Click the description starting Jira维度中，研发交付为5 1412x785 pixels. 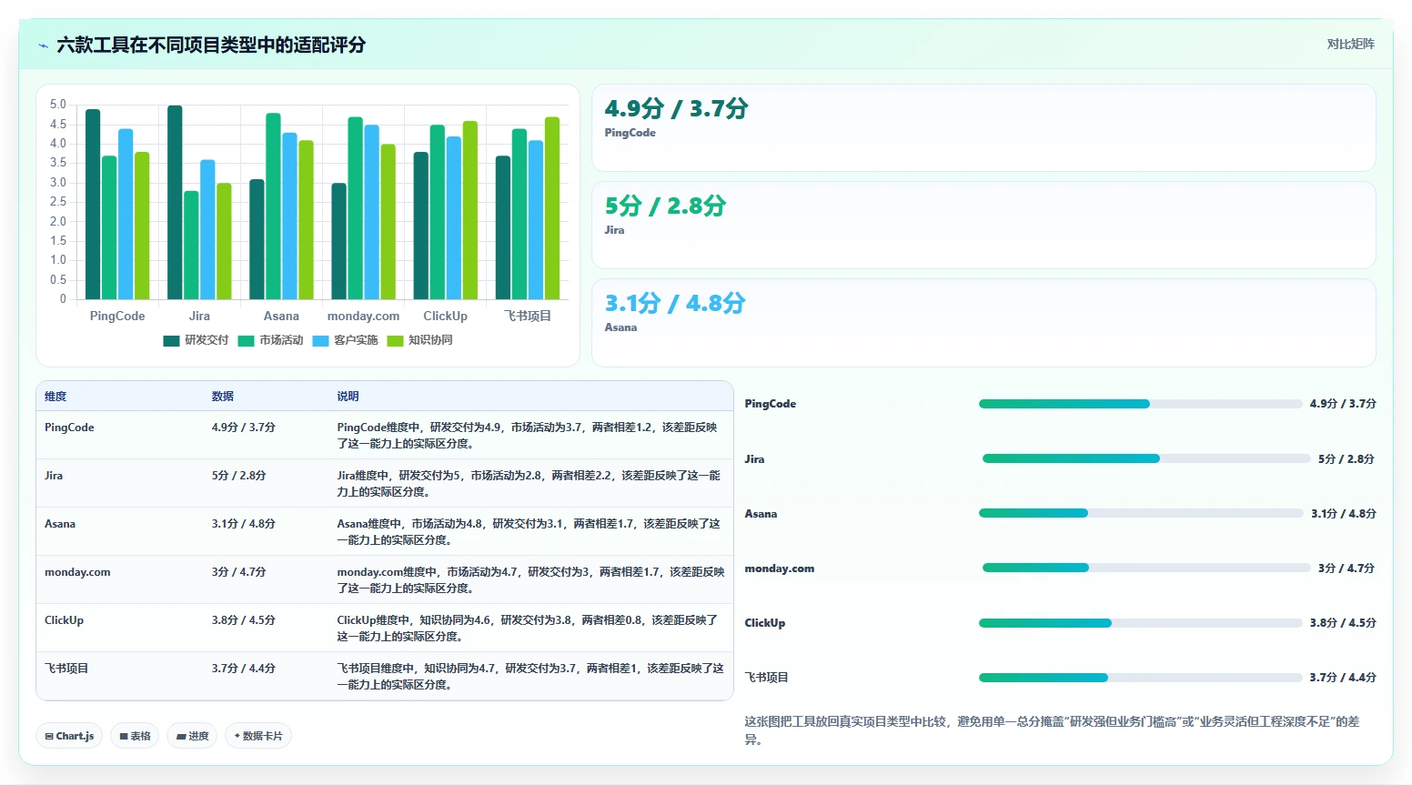[529, 484]
